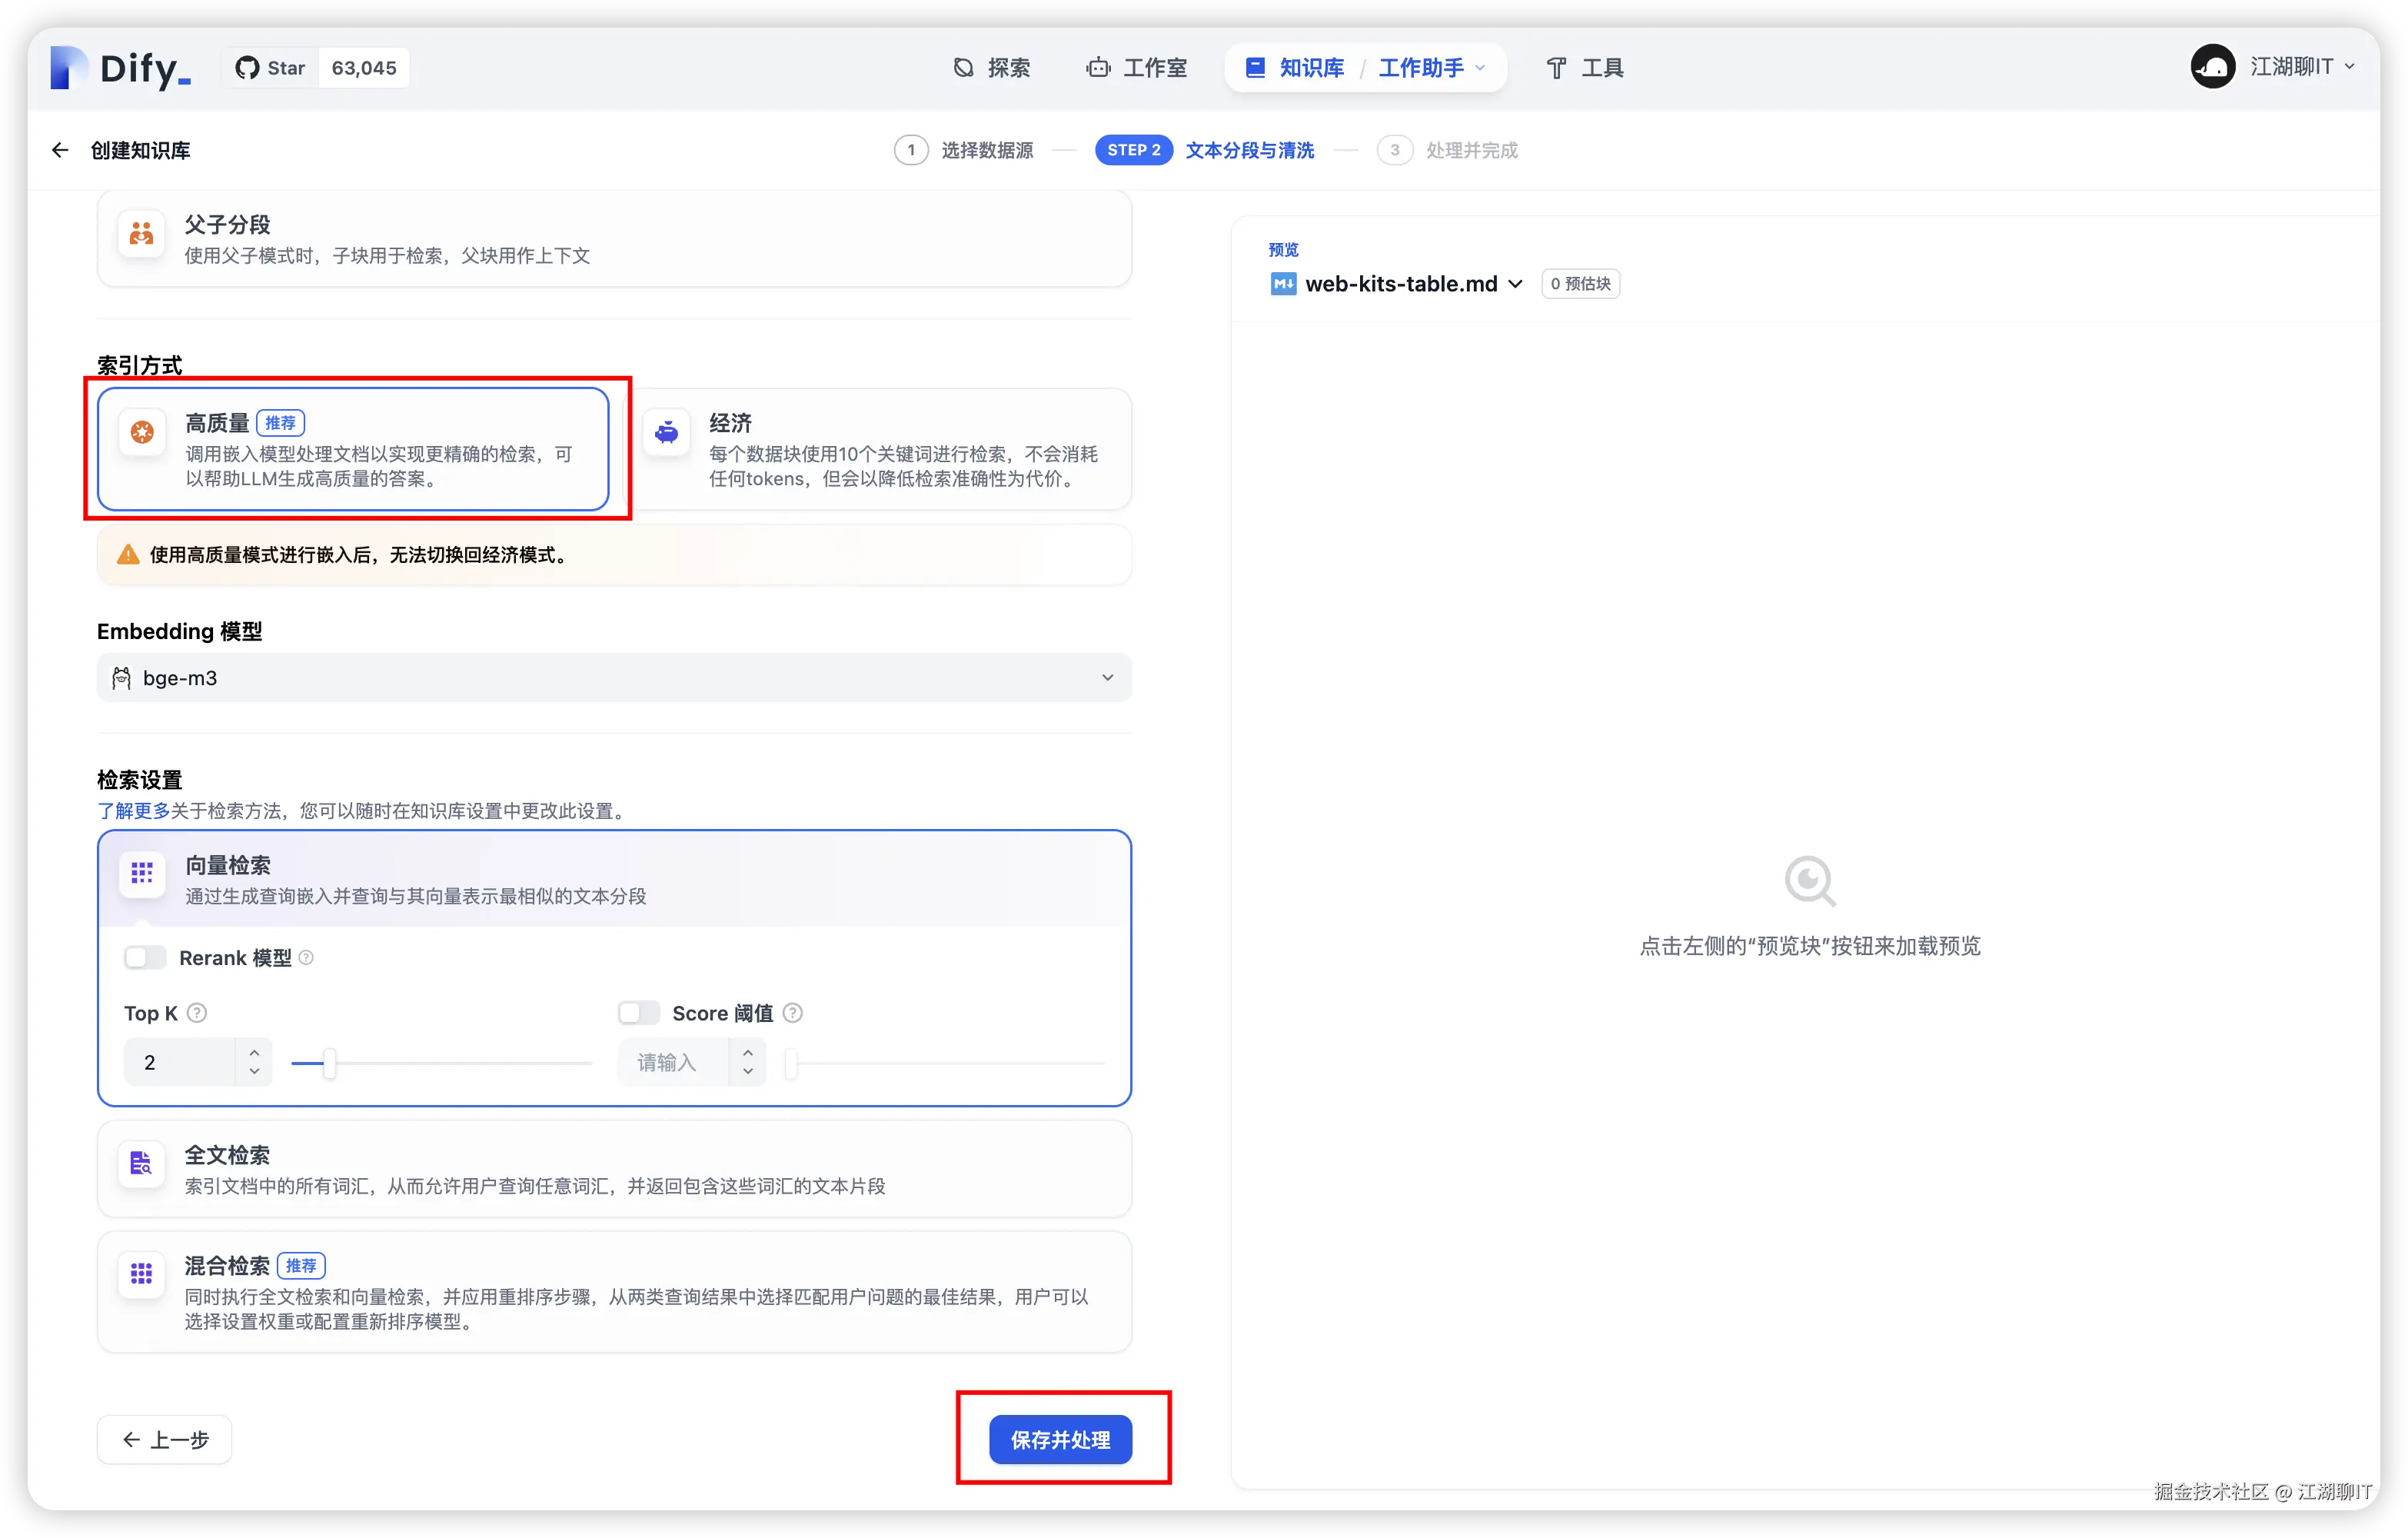Screen dimensions: 2408x1538
Task: Click the warning triangle icon
Action: (x=128, y=555)
